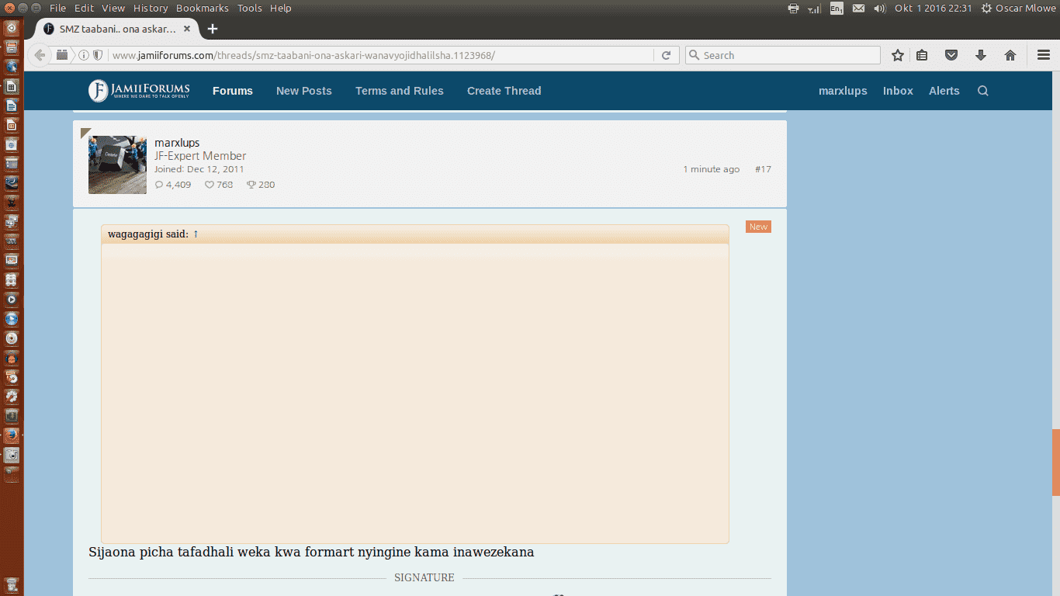The width and height of the screenshot is (1060, 596).
Task: Open the Tools menu
Action: click(249, 8)
